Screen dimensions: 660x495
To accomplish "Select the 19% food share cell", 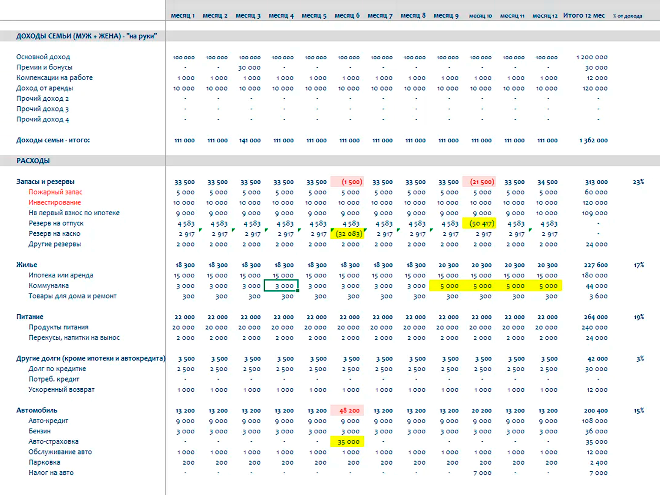I will tap(639, 317).
